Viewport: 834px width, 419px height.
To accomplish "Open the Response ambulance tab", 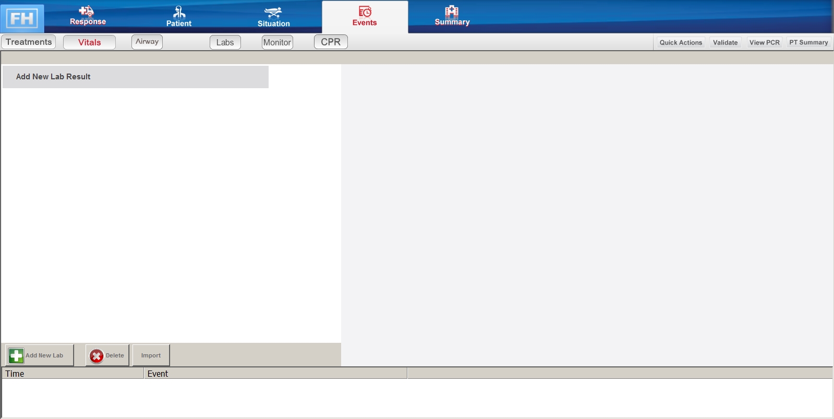I will tap(87, 11).
